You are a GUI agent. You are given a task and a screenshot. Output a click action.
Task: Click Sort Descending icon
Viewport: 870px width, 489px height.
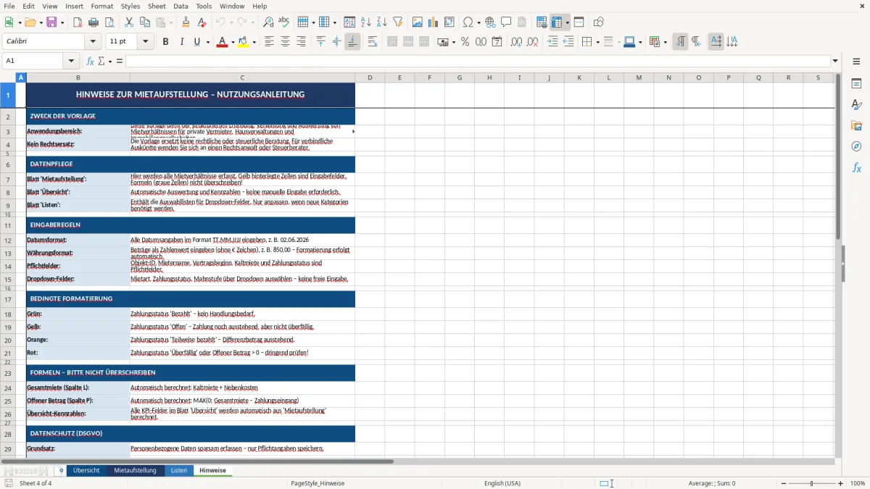tap(381, 22)
